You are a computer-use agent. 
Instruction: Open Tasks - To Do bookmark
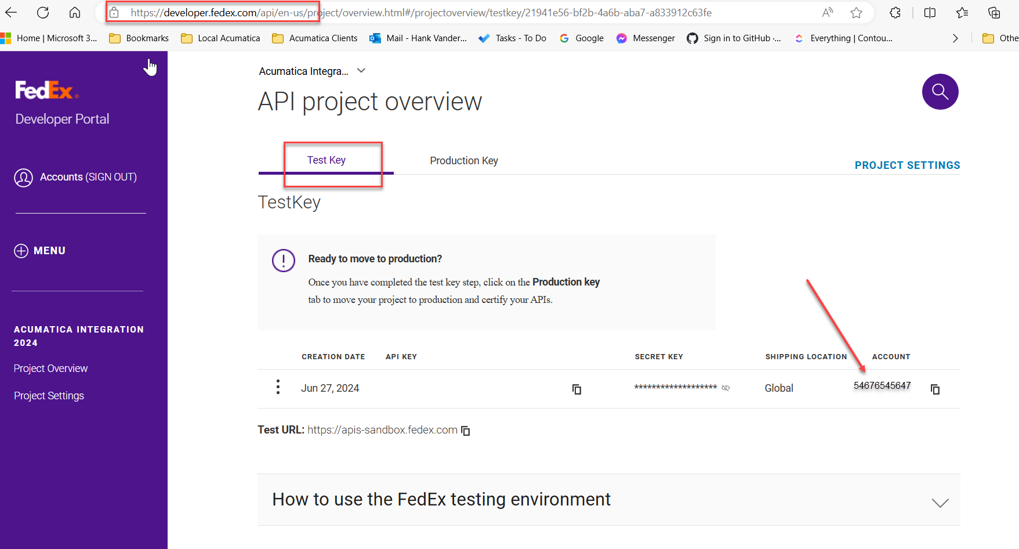point(513,38)
